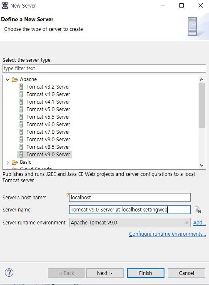Open Server runtime environment dropdown

tap(129, 222)
